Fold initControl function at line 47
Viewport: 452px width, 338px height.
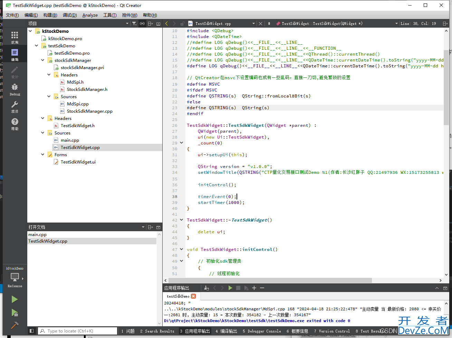pos(182,249)
